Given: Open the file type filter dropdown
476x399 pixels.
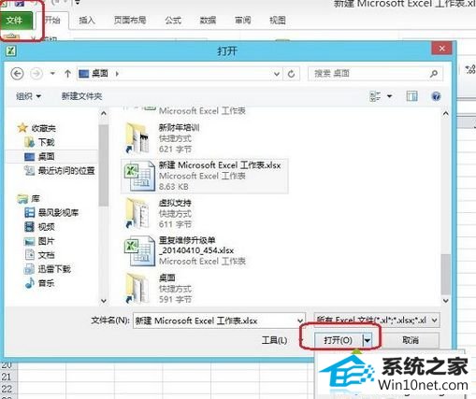Looking at the screenshot, I should pyautogui.click(x=434, y=321).
